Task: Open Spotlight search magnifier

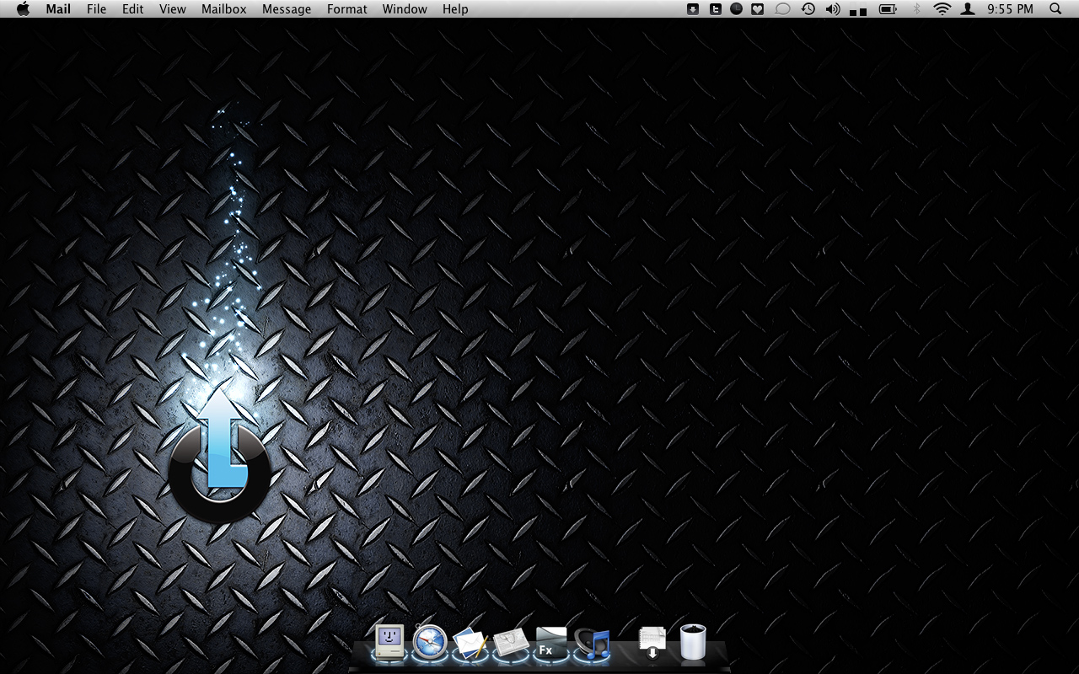Action: pos(1055,9)
